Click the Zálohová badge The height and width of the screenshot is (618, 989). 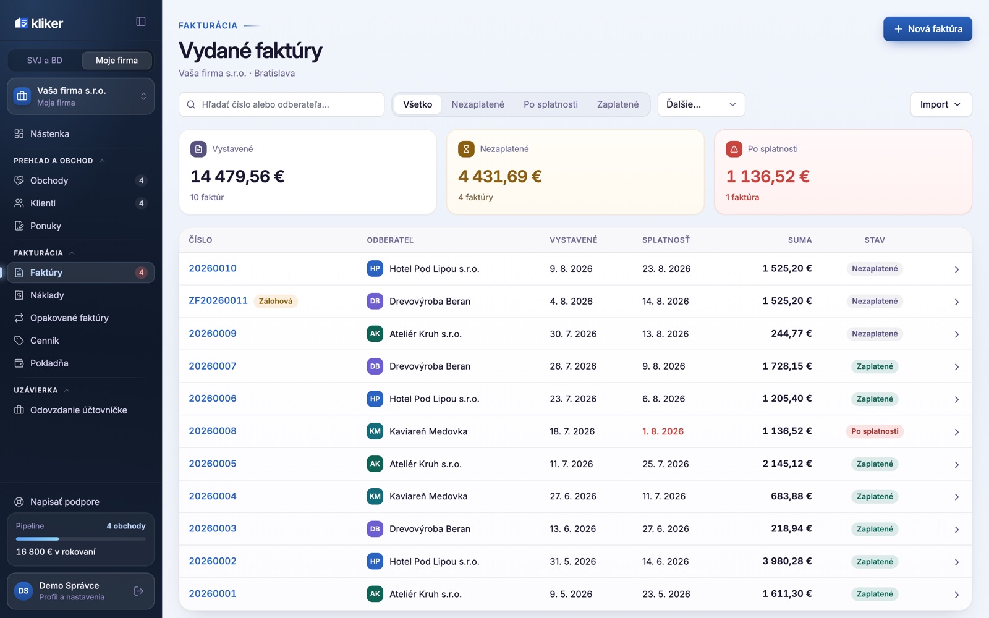pyautogui.click(x=276, y=302)
